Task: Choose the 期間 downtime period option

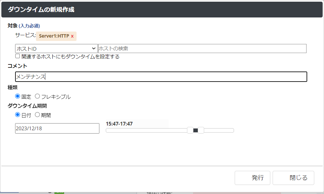Action: [37, 115]
